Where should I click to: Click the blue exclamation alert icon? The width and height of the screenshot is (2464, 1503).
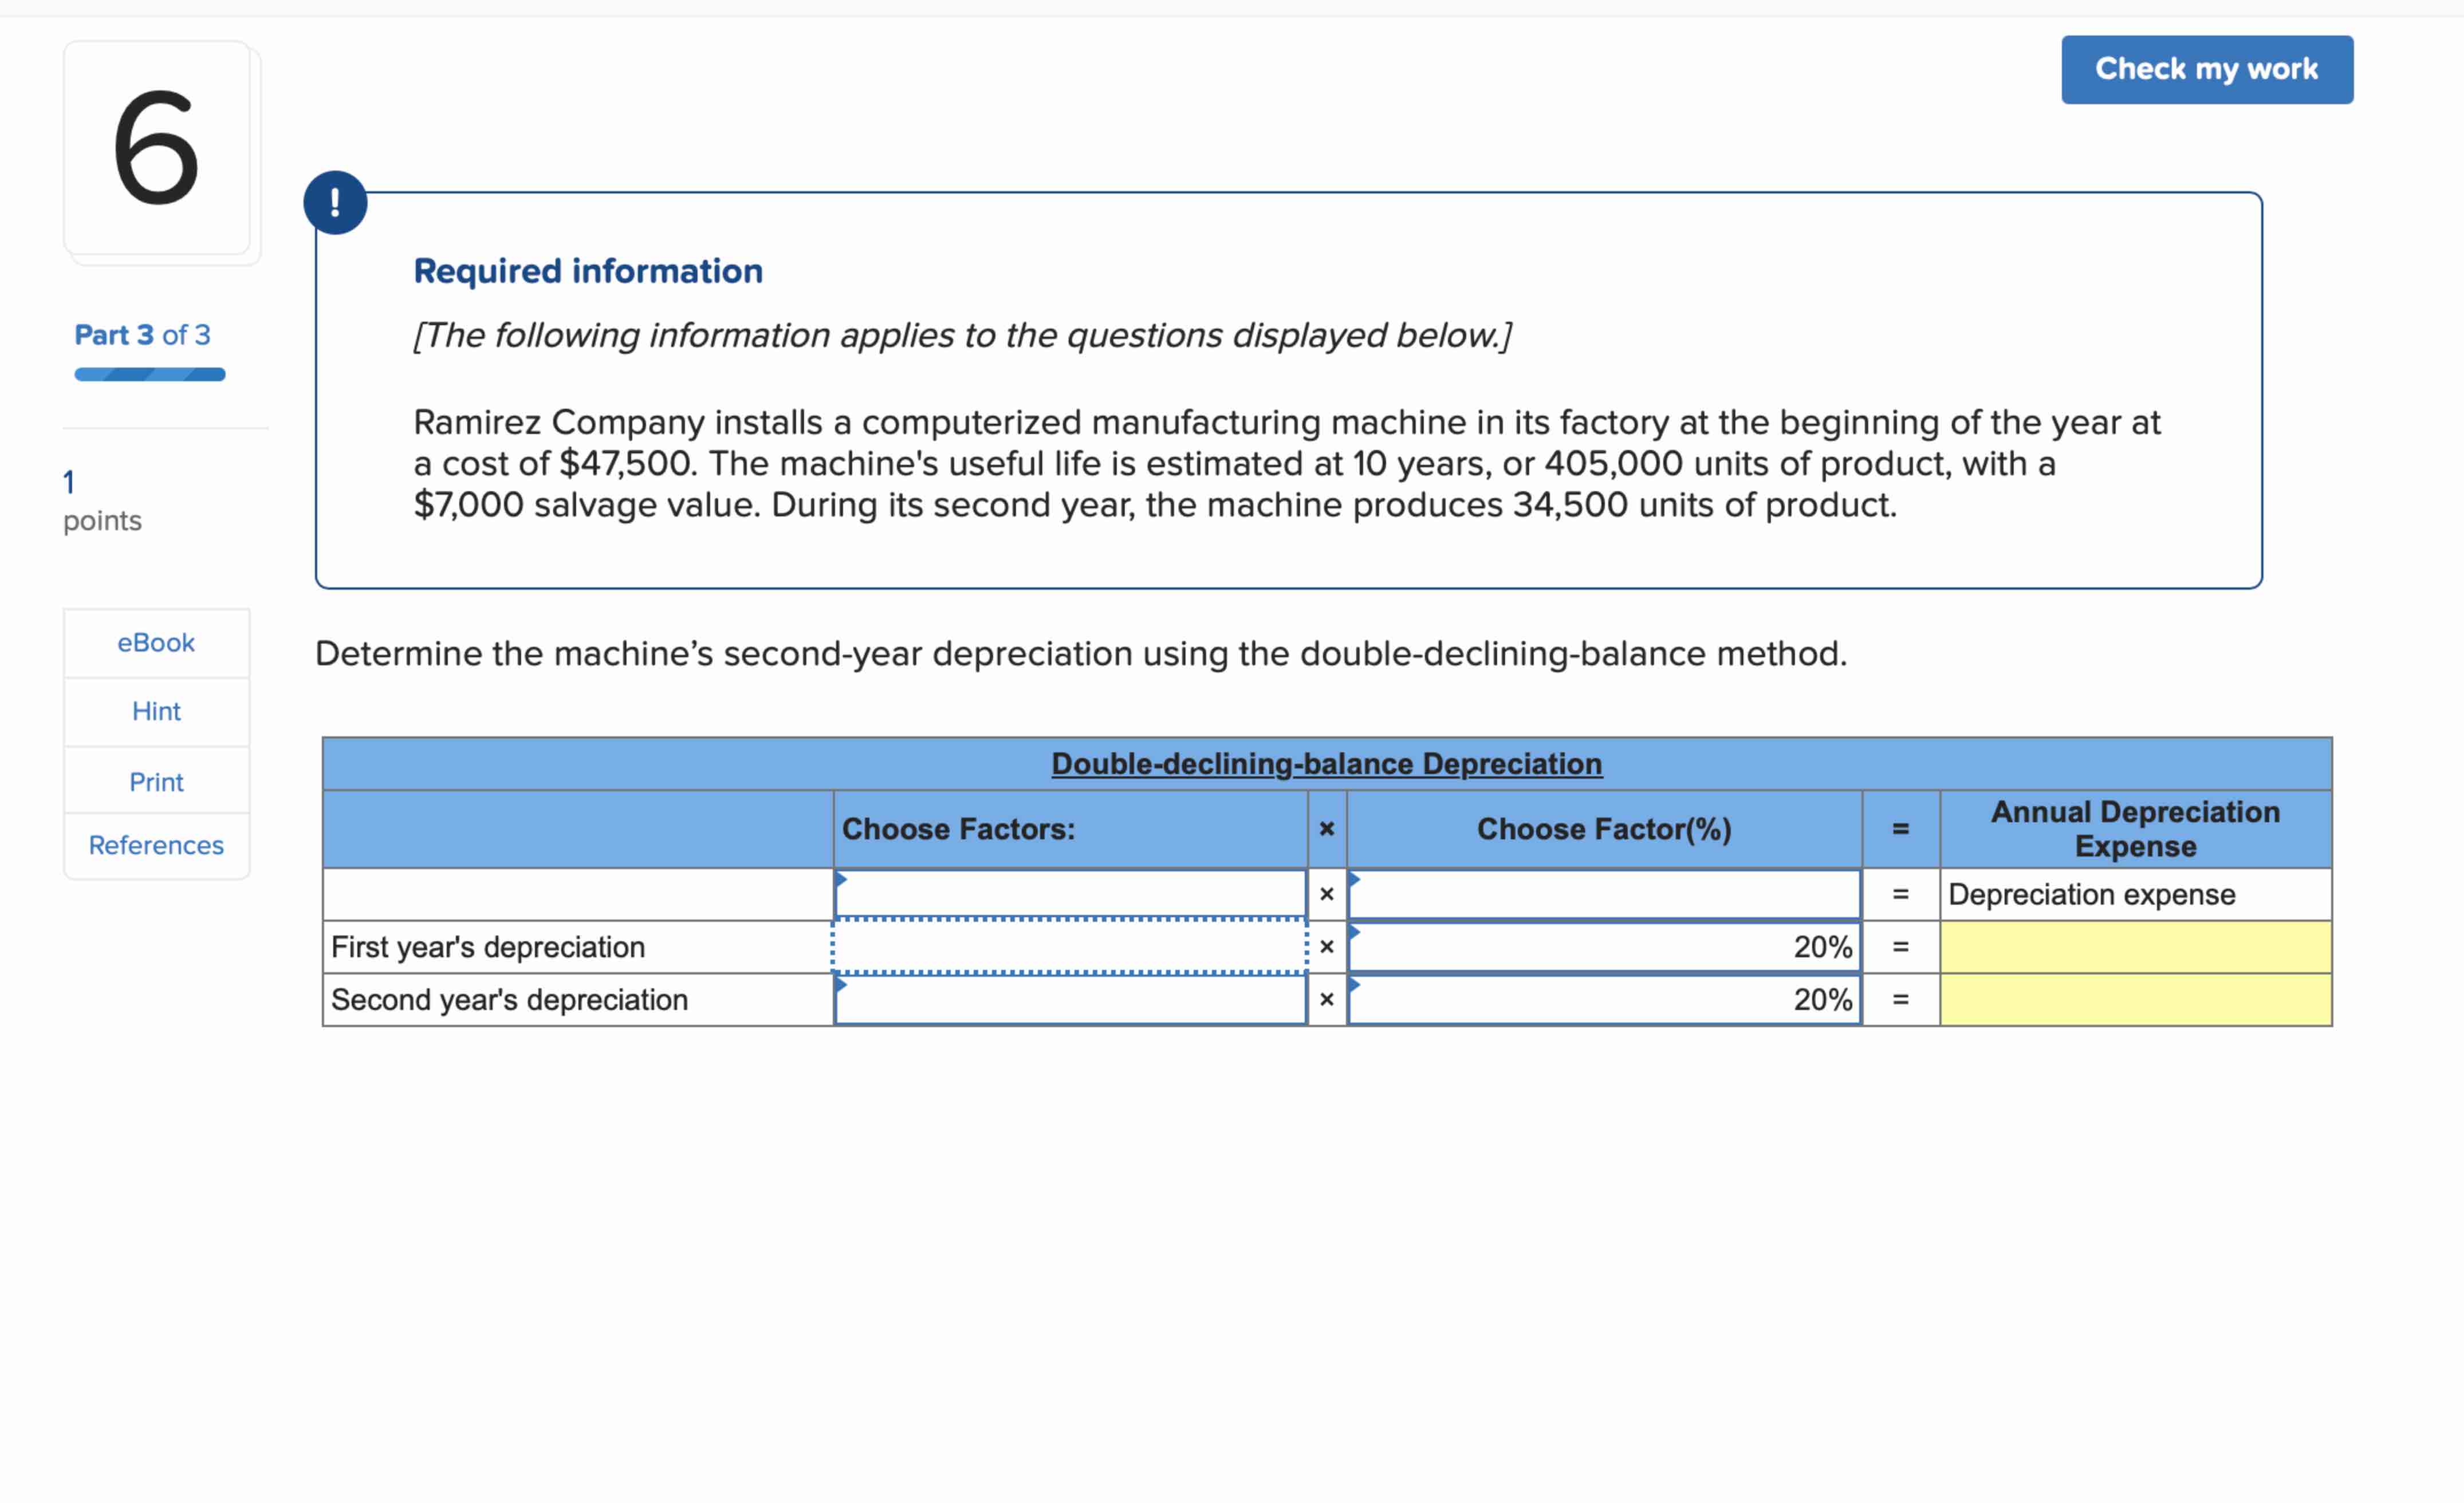click(335, 203)
